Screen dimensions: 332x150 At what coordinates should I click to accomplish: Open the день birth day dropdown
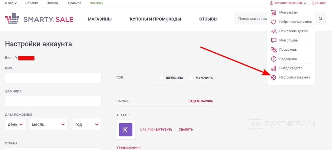[x=16, y=124]
